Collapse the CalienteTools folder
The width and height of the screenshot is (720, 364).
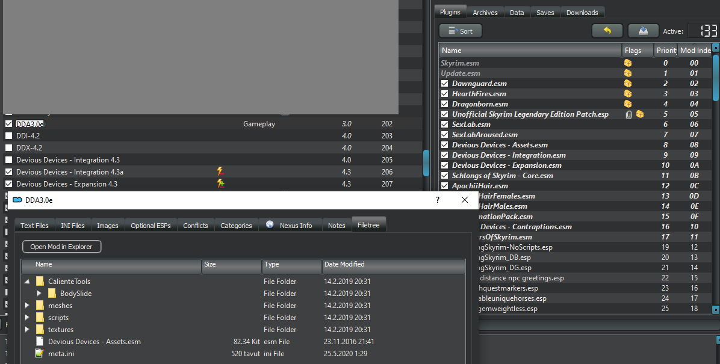pos(27,282)
